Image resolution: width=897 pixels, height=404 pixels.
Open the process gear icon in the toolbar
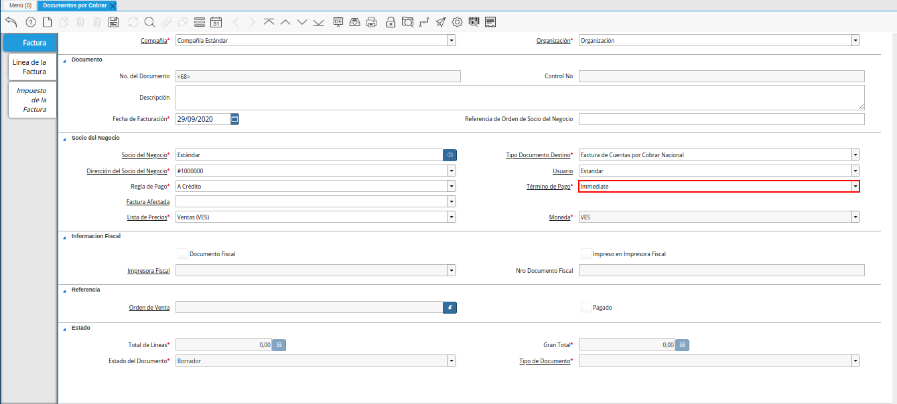(x=457, y=22)
